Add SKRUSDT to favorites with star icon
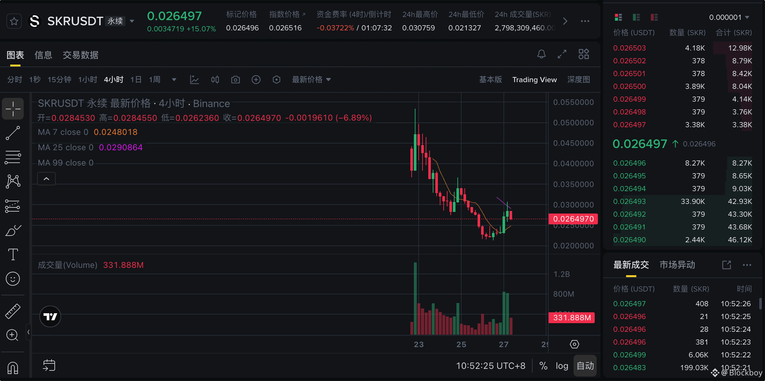Image resolution: width=765 pixels, height=381 pixels. click(14, 21)
